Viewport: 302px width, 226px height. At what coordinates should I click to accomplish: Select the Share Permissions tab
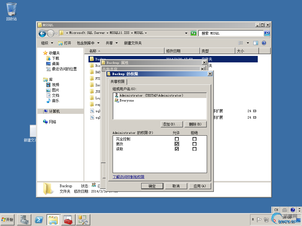117,82
